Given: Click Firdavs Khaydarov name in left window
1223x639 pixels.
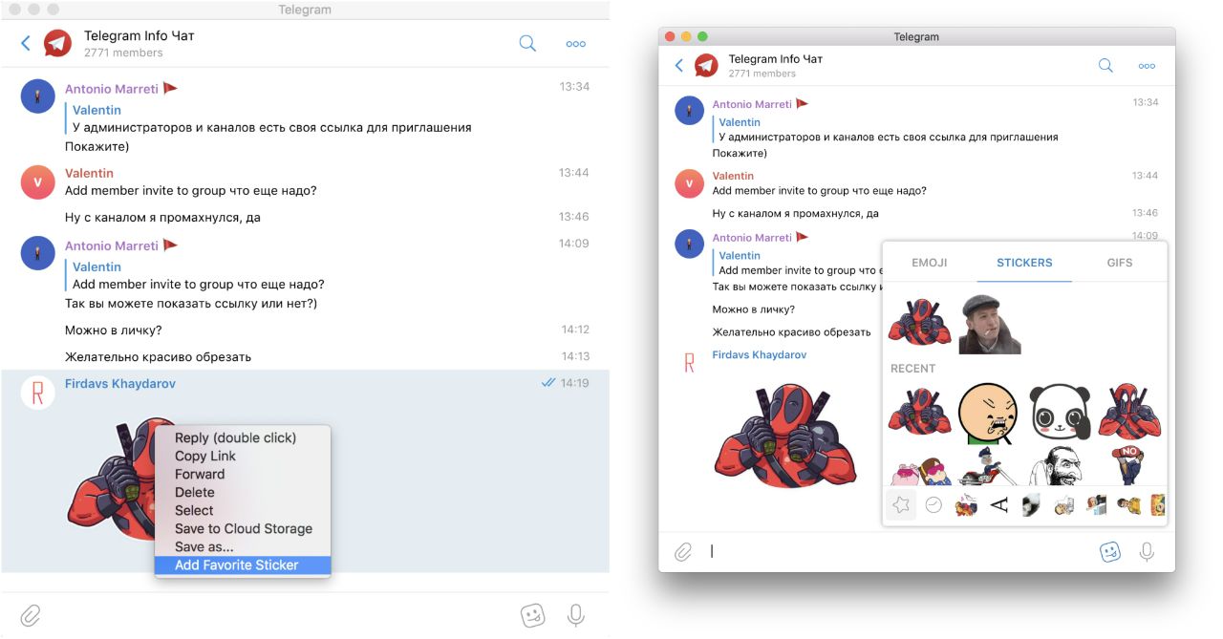Looking at the screenshot, I should [120, 384].
